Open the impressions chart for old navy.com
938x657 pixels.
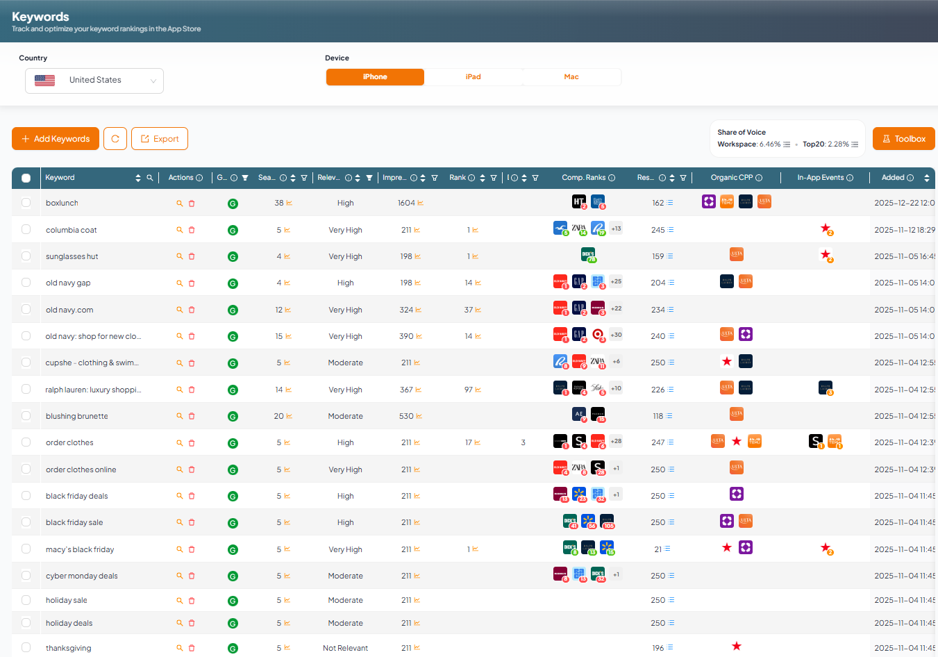(418, 310)
